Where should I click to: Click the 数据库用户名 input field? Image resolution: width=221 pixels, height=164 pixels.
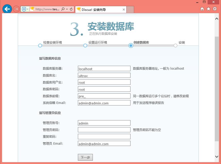104,82
